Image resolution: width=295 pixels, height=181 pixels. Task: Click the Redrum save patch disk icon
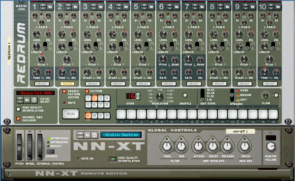(x=34, y=100)
